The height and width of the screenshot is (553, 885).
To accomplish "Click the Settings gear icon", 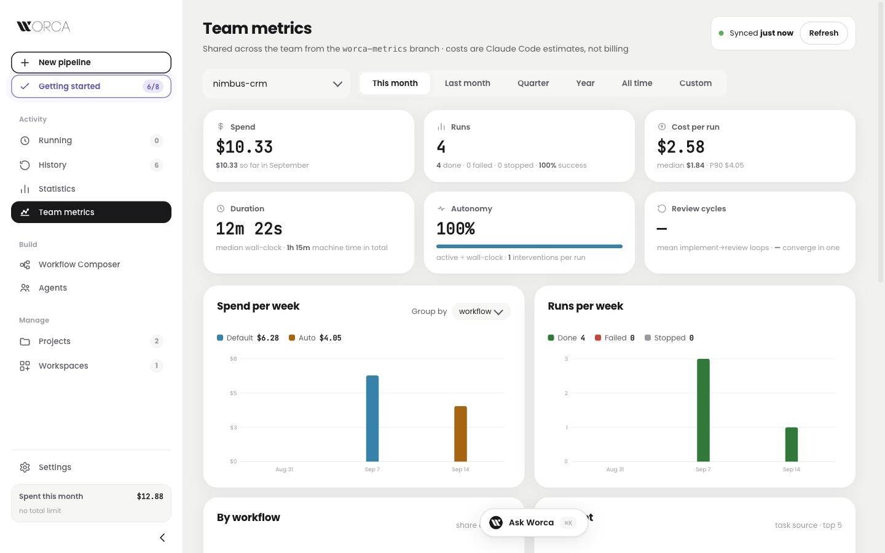I will 25,468.
